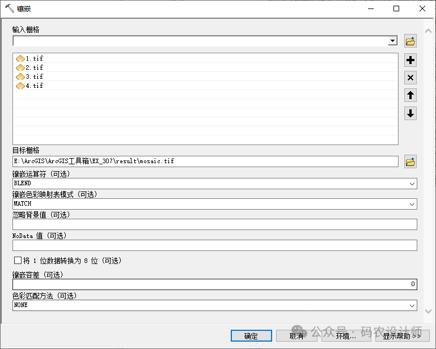Image resolution: width=436 pixels, height=349 pixels.
Task: Click the plus icon to add raster
Action: point(410,61)
